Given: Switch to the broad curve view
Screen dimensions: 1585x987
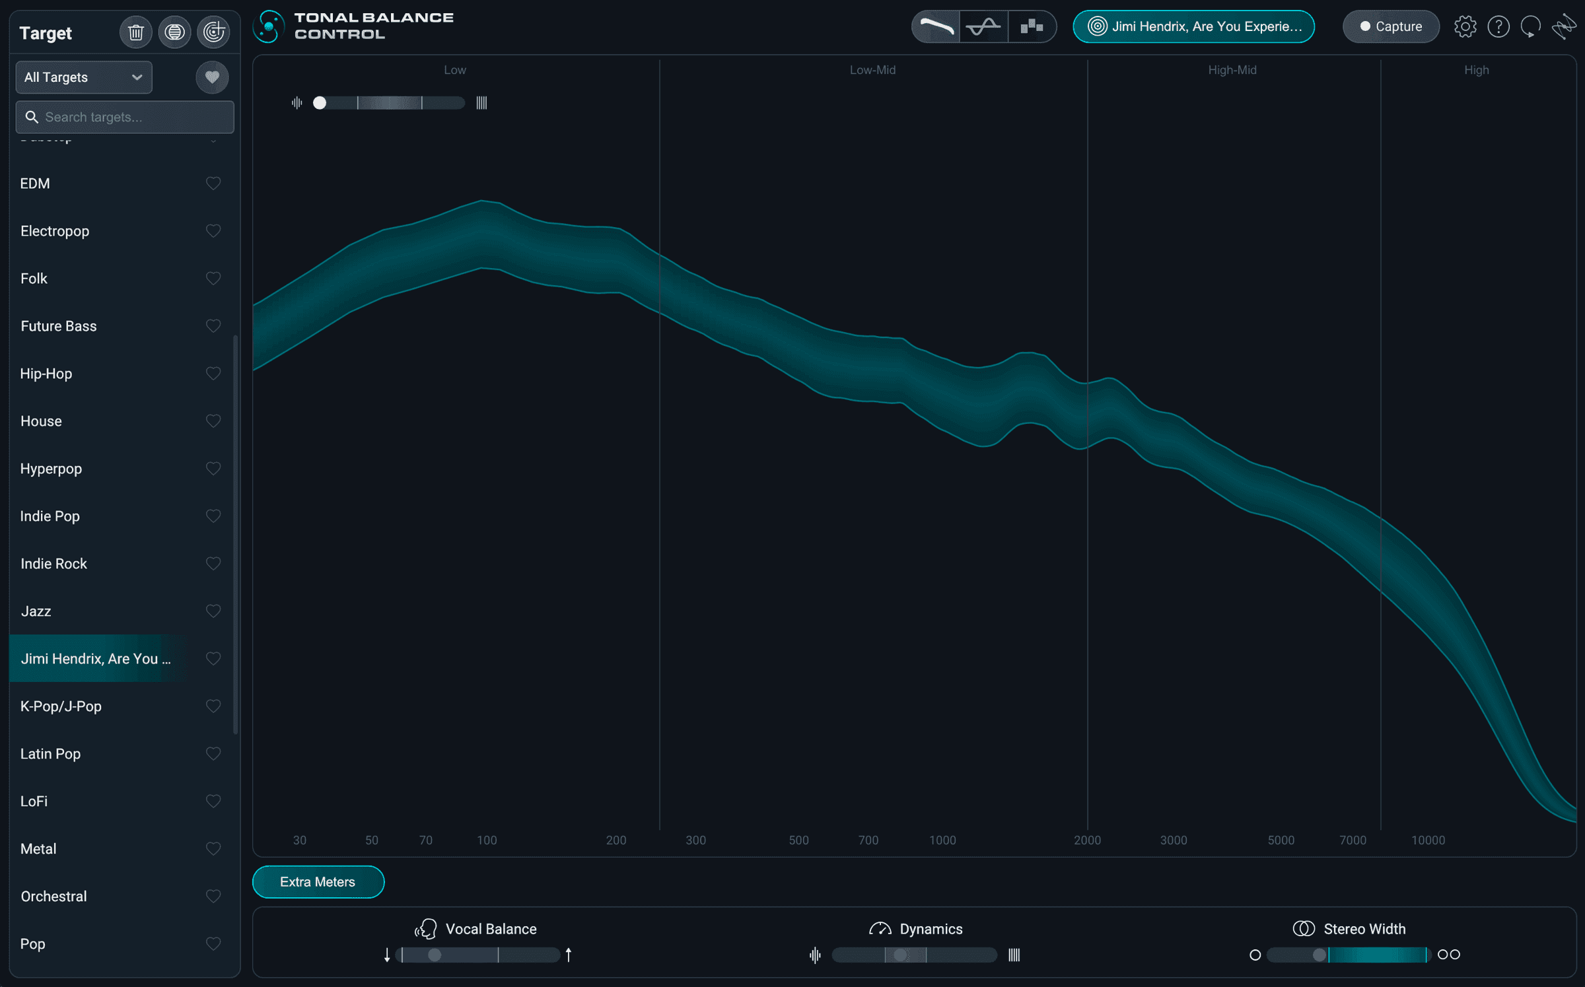Looking at the screenshot, I should point(936,26).
